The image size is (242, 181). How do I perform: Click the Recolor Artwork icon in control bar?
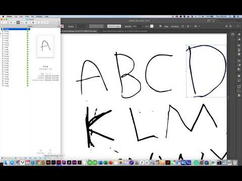tap(160, 26)
